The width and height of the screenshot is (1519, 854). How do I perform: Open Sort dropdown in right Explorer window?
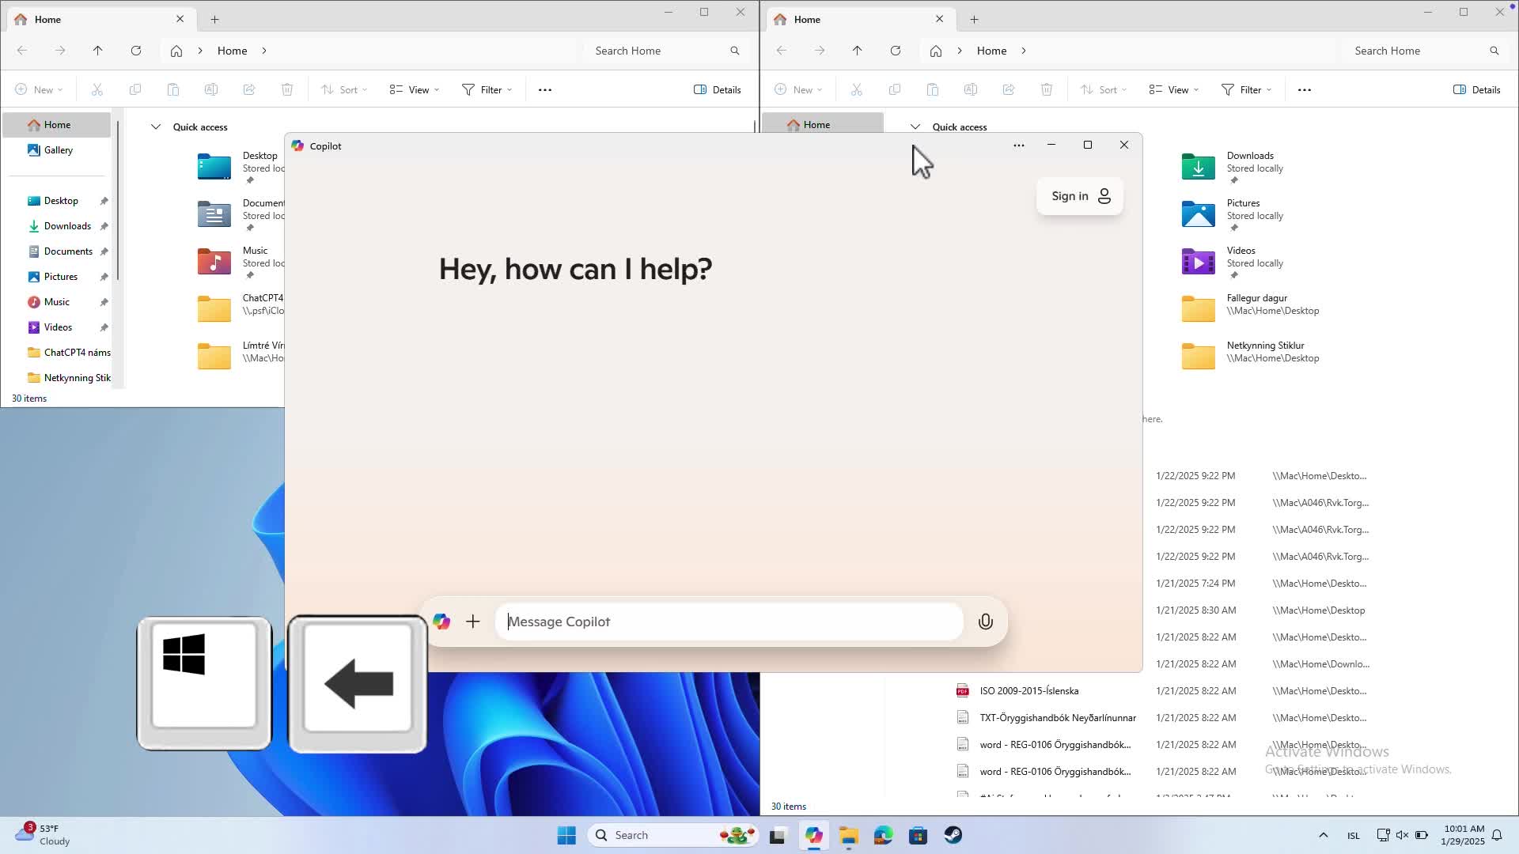point(1103,90)
